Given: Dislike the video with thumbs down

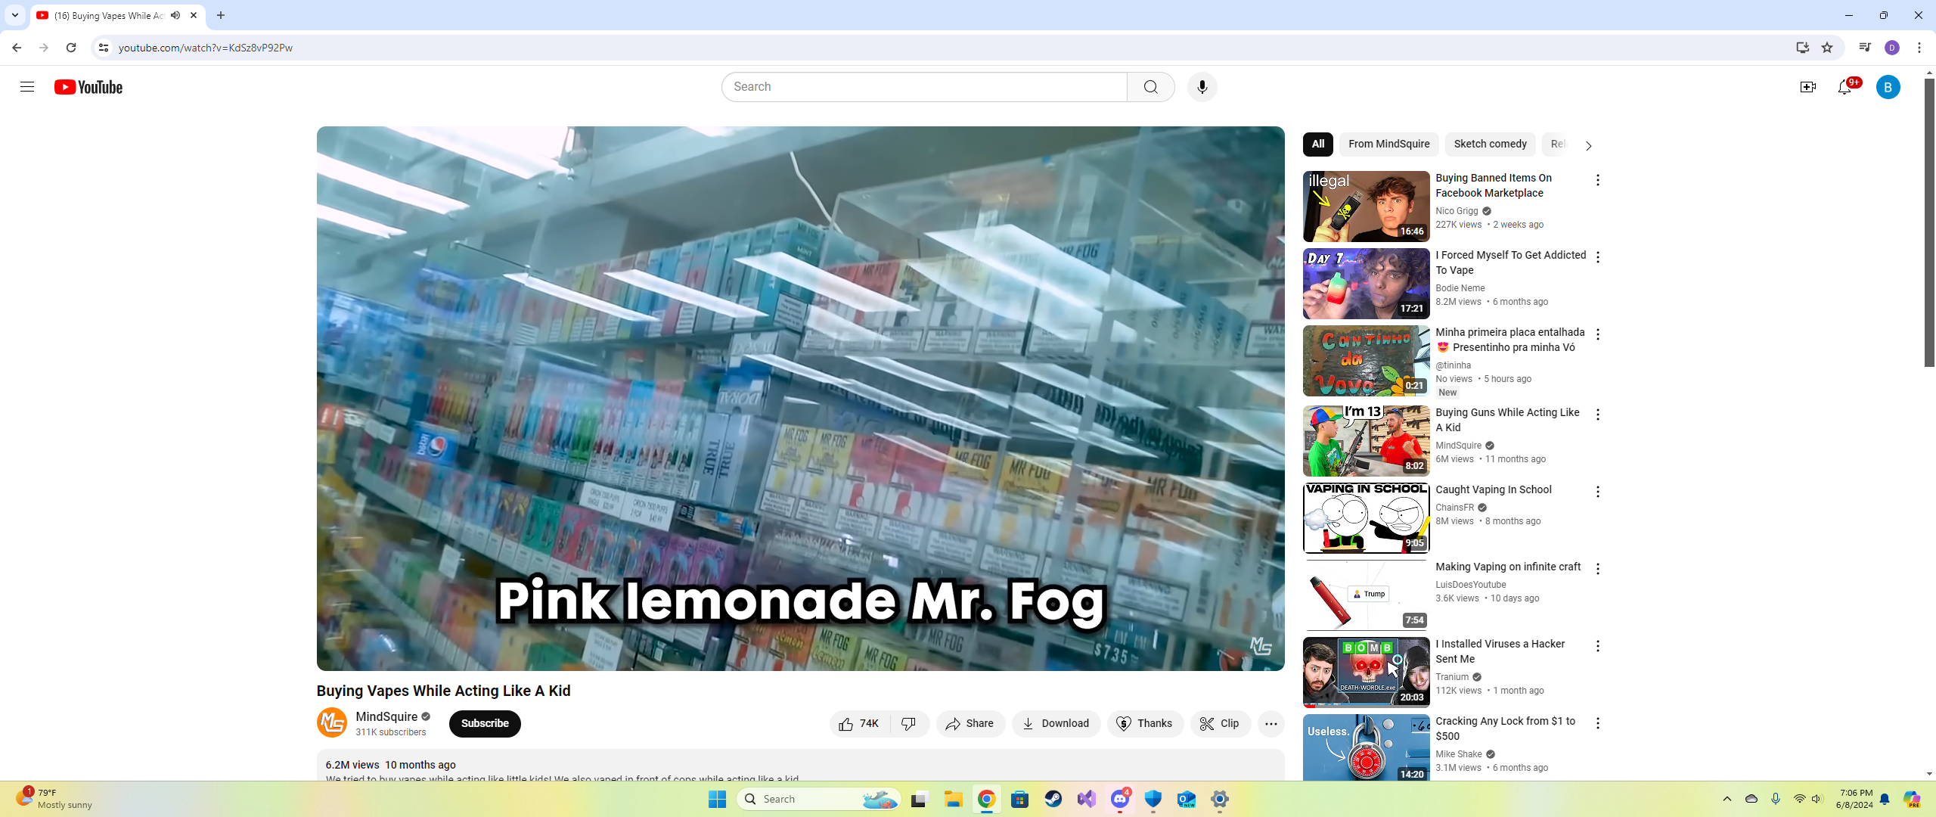Looking at the screenshot, I should (x=909, y=723).
